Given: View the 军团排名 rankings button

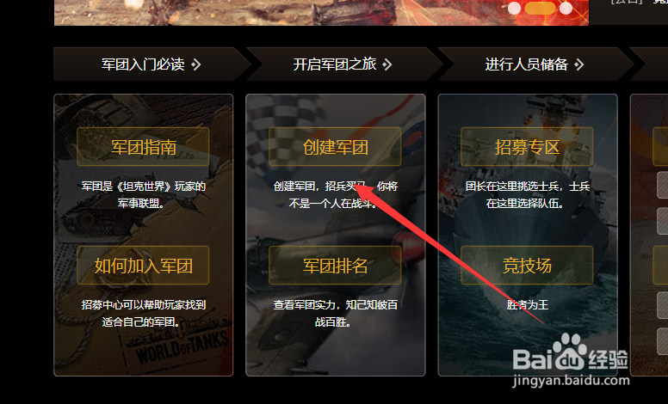Looking at the screenshot, I should click(x=335, y=266).
